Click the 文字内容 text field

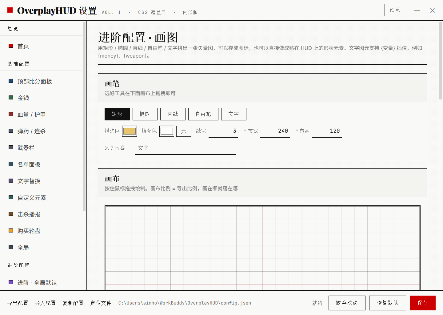point(186,148)
